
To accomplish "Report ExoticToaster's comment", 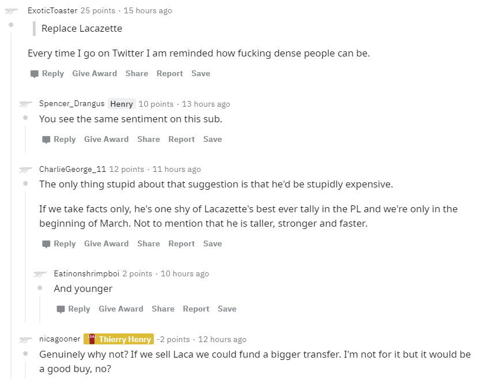I will [169, 74].
